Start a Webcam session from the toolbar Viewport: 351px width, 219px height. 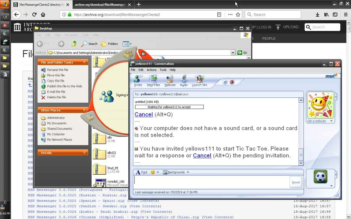[x=170, y=80]
